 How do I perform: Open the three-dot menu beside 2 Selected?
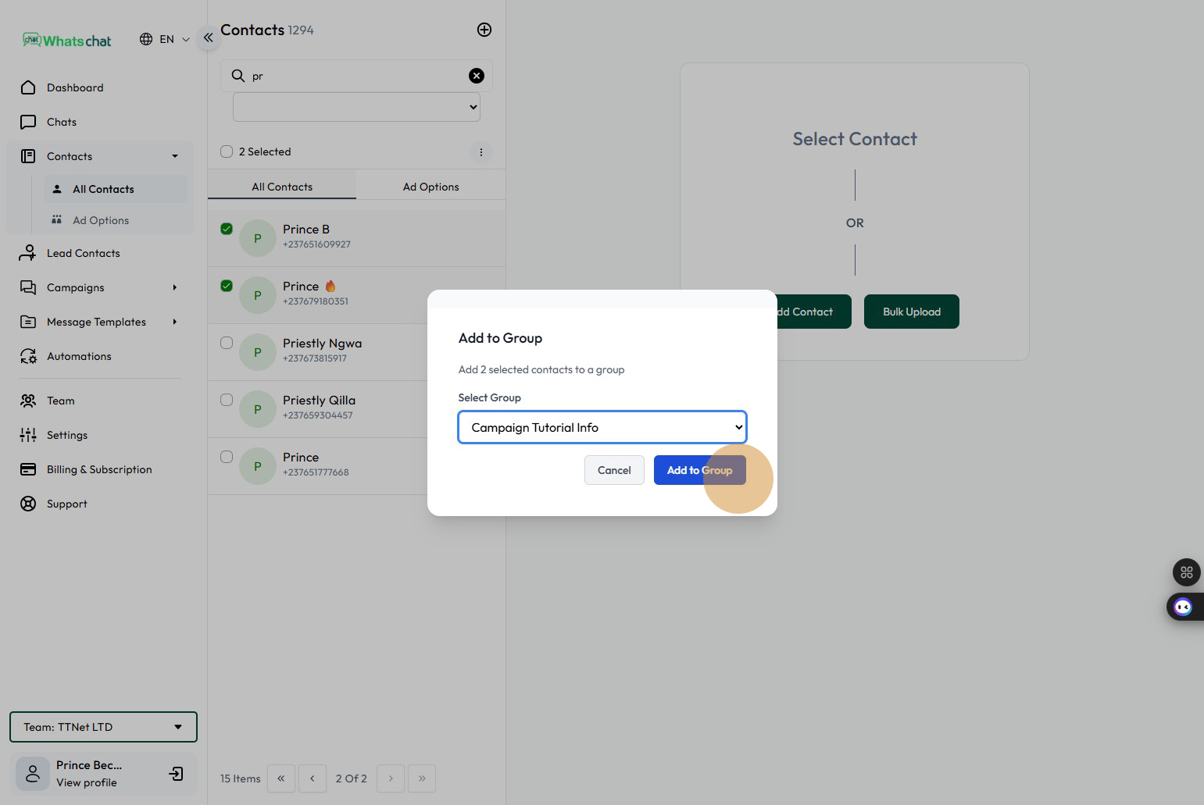coord(481,152)
